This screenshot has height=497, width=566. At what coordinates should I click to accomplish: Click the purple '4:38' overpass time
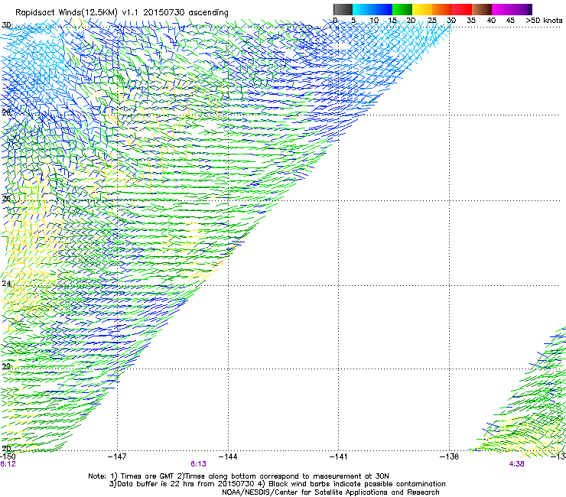[x=516, y=464]
